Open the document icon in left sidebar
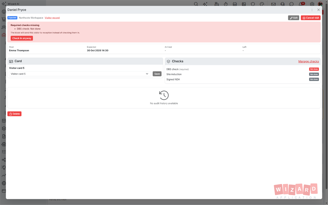 [x=4, y=136]
